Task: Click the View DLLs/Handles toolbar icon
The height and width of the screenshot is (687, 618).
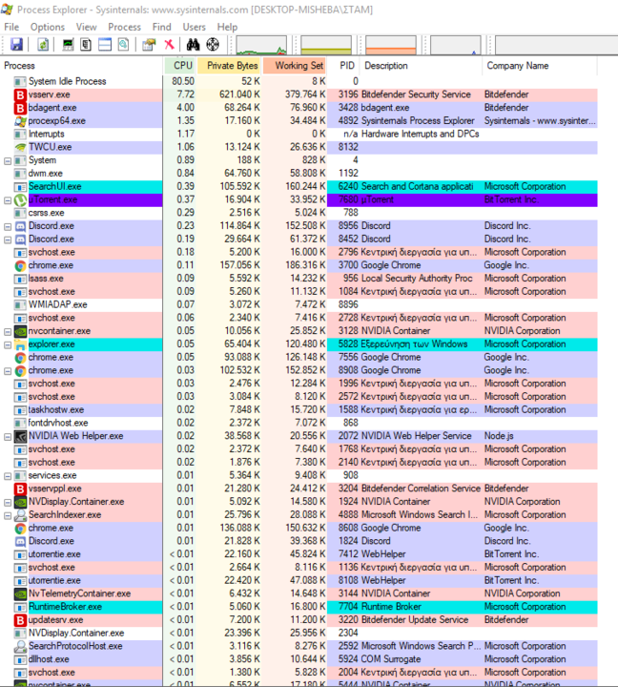Action: coord(124,44)
